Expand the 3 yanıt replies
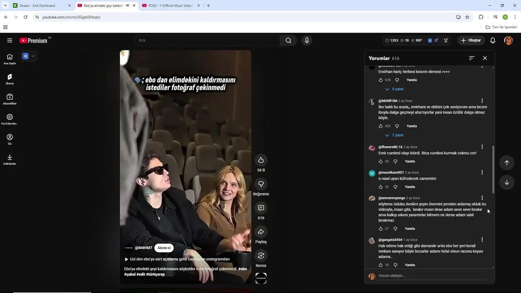Image resolution: width=521 pixels, height=293 pixels. coord(394,89)
